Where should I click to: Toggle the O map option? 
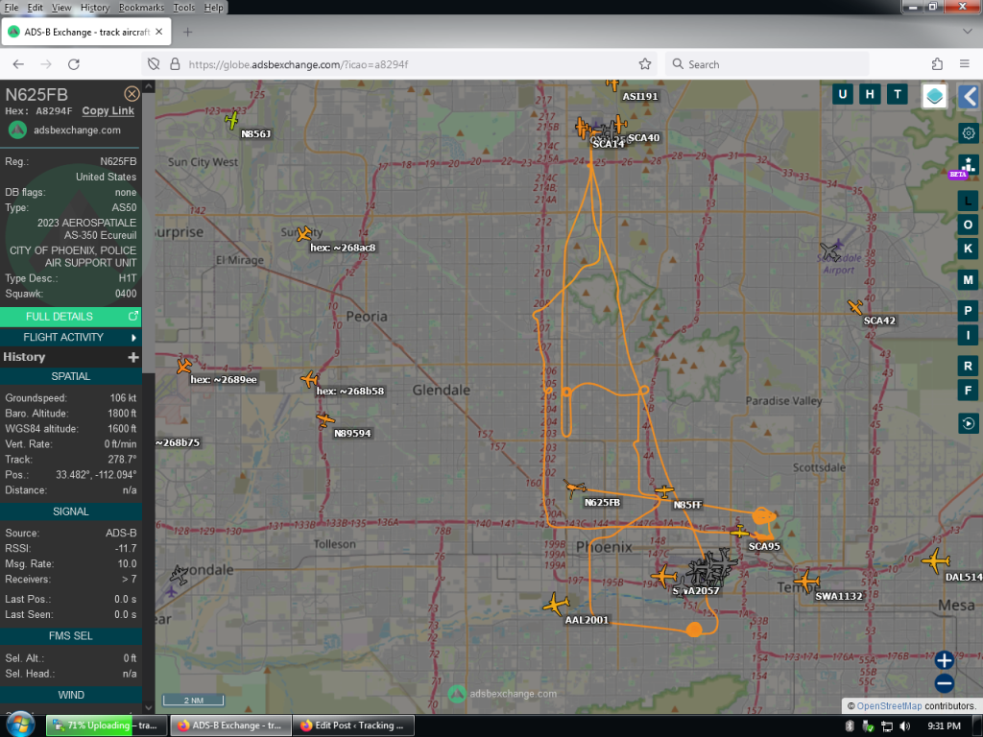pyautogui.click(x=968, y=225)
